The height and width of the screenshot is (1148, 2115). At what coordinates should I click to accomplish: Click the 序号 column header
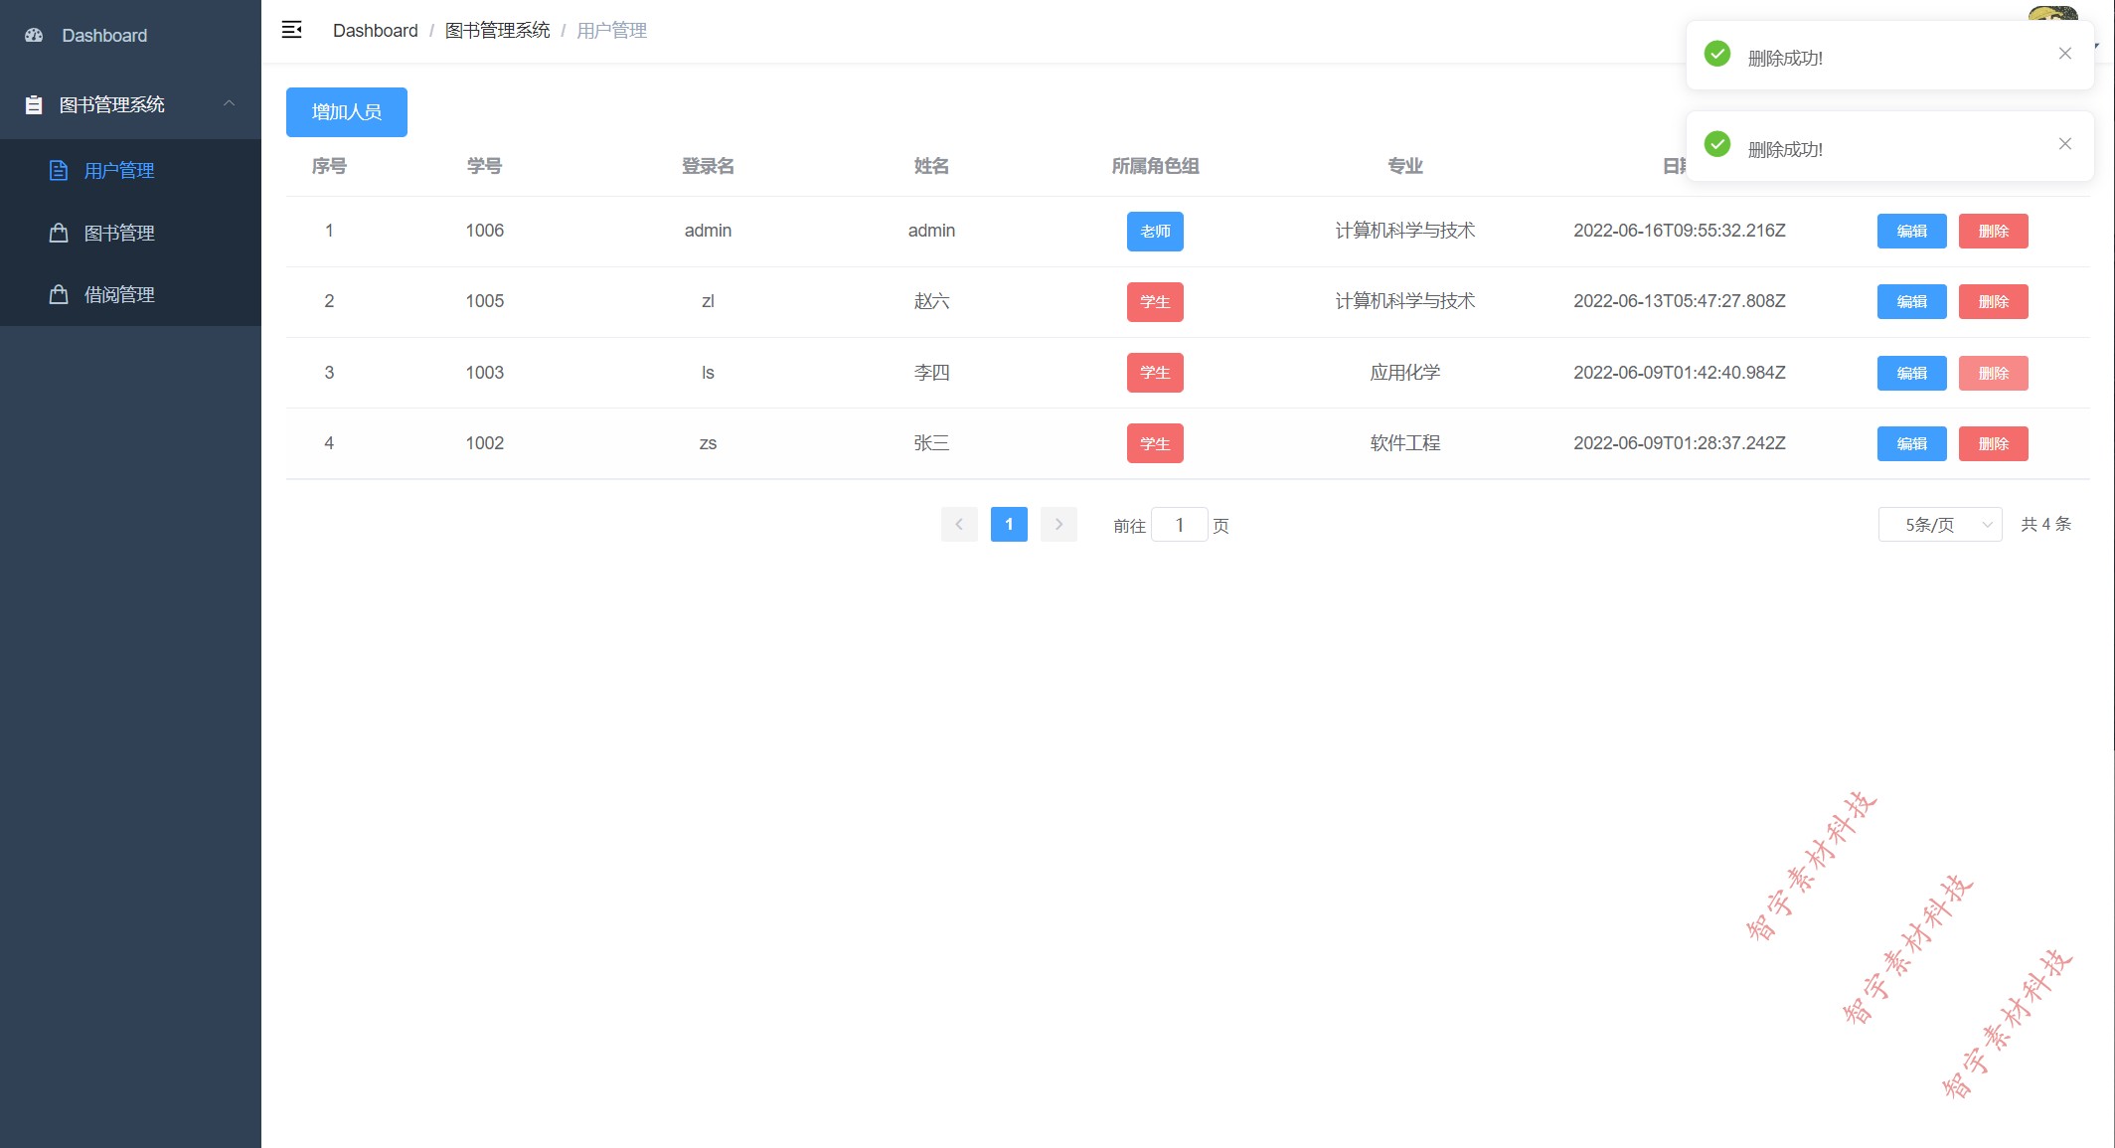329,166
